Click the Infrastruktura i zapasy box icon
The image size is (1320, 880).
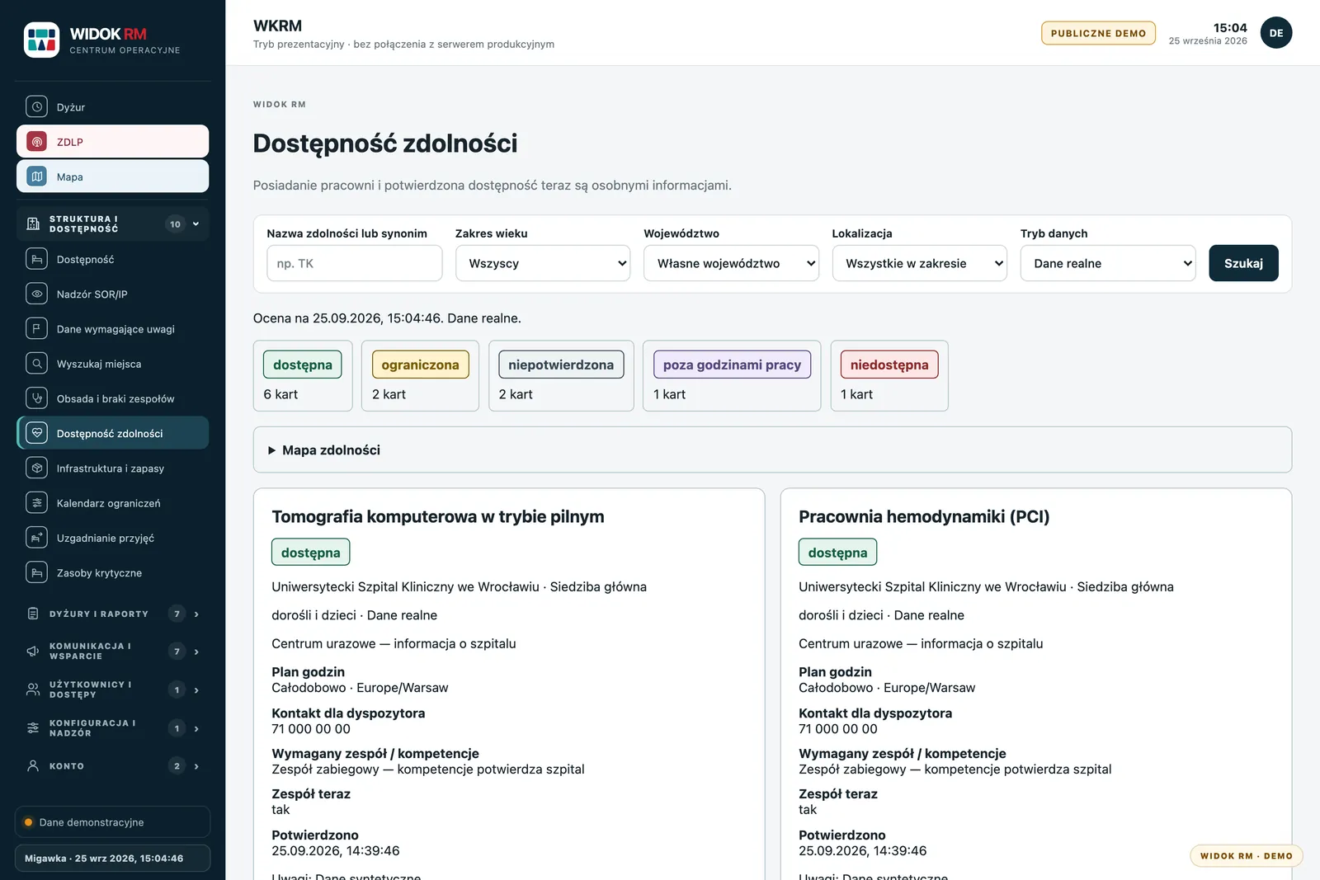(x=36, y=468)
